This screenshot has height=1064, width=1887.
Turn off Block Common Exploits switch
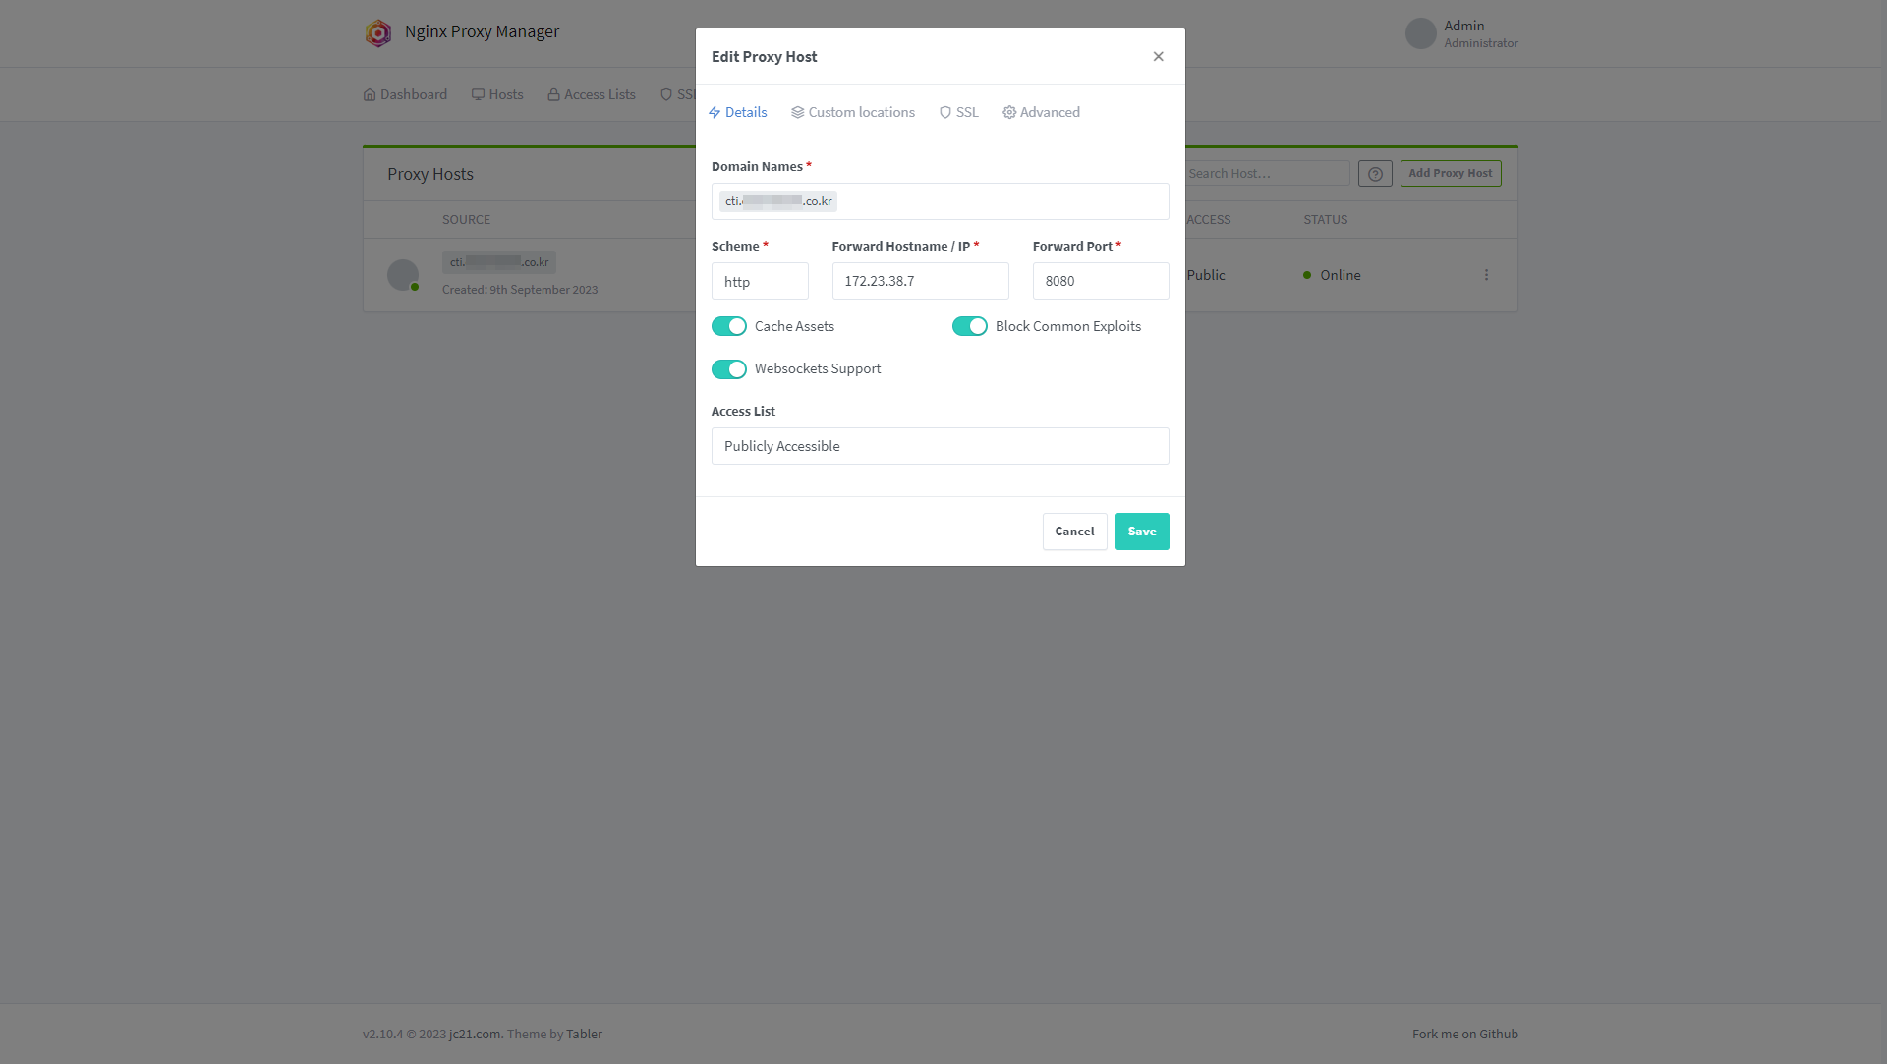point(969,326)
